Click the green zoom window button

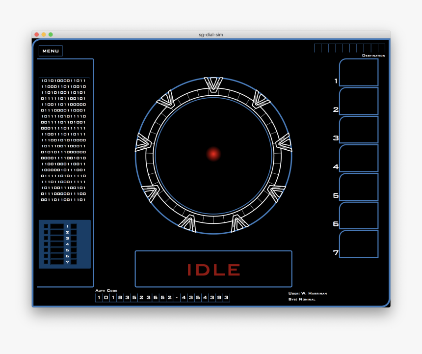(x=51, y=34)
